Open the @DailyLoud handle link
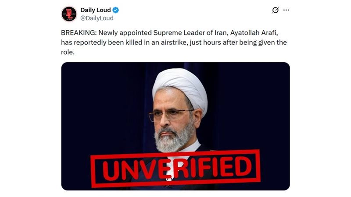Viewport: 351px width, 197px height. point(97,18)
